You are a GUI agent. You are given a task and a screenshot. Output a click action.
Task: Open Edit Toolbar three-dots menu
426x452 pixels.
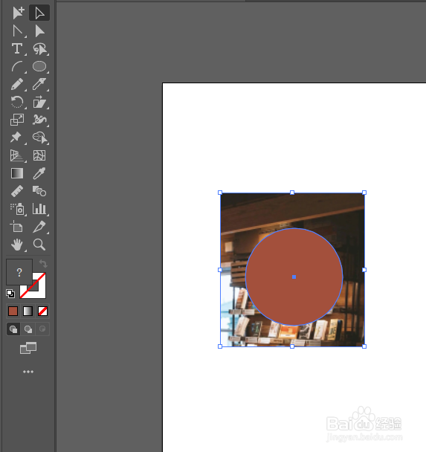(x=28, y=372)
